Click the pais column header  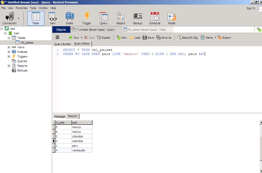(x=82, y=122)
